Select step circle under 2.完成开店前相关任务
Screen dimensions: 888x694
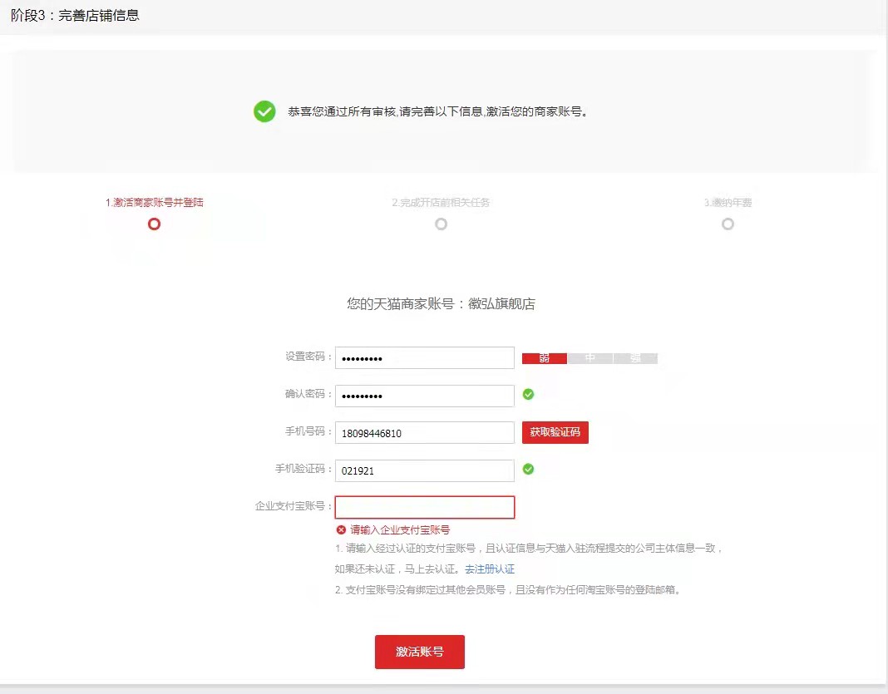coord(442,224)
